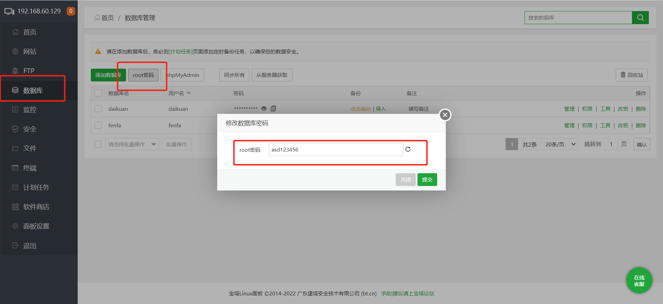Viewport: 663px width, 304px height.
Task: Click the root密码 input field
Action: (x=336, y=149)
